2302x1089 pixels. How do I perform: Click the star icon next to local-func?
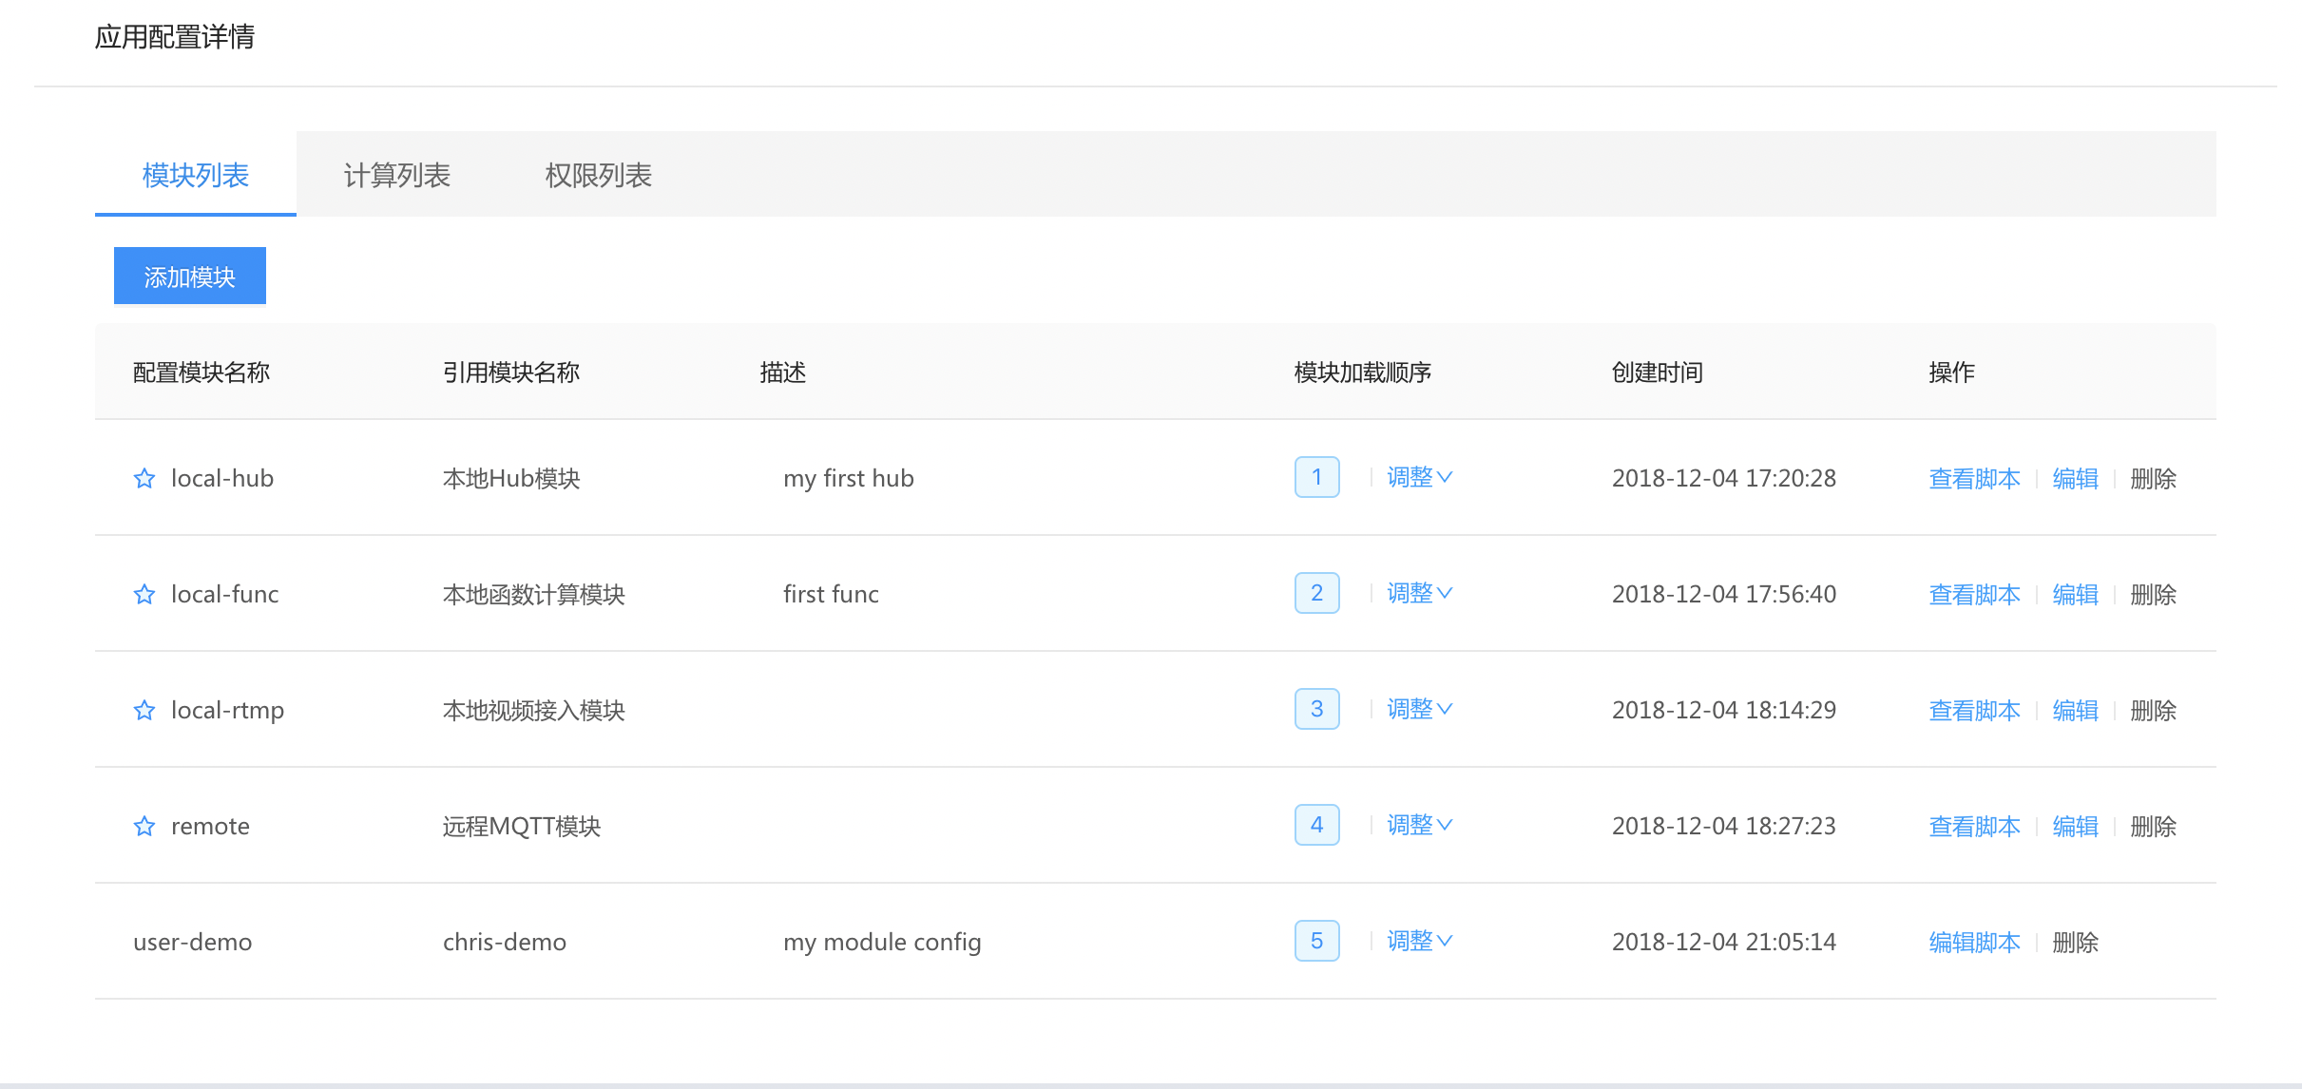[x=144, y=594]
